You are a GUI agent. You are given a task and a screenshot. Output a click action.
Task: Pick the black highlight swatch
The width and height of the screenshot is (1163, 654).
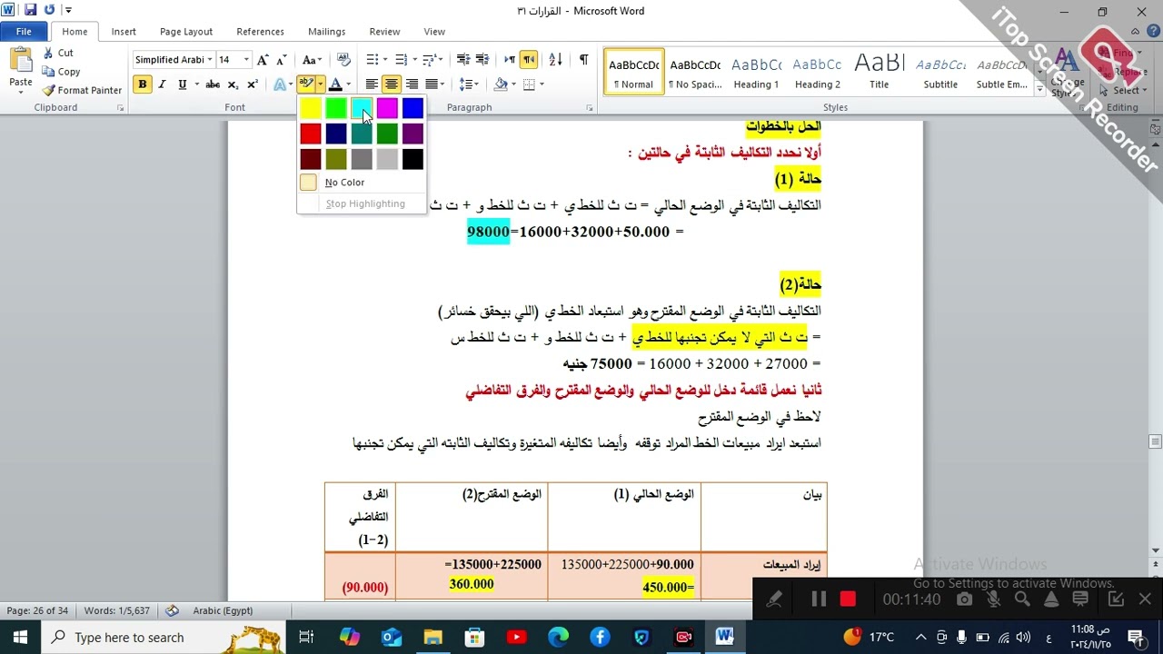413,160
